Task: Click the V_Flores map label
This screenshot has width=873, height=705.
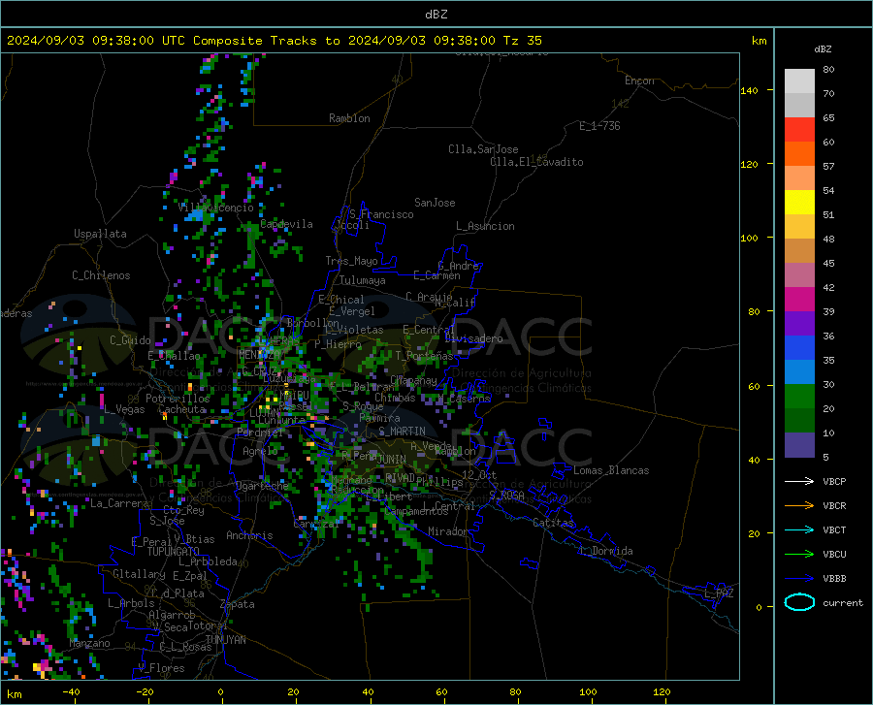Action: point(161,668)
